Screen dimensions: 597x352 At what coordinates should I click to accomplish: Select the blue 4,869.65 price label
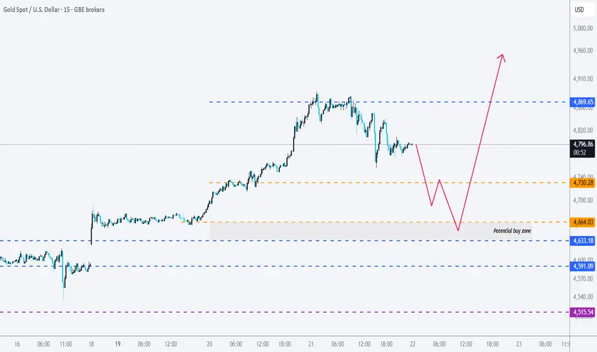point(582,102)
